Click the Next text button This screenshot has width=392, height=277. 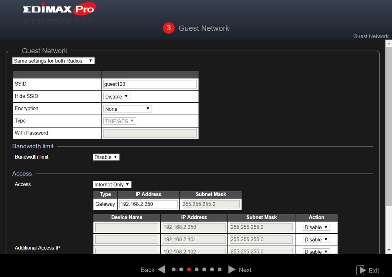tap(245, 270)
